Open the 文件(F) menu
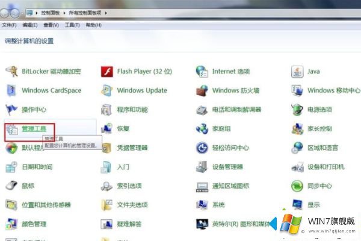 coord(9,25)
